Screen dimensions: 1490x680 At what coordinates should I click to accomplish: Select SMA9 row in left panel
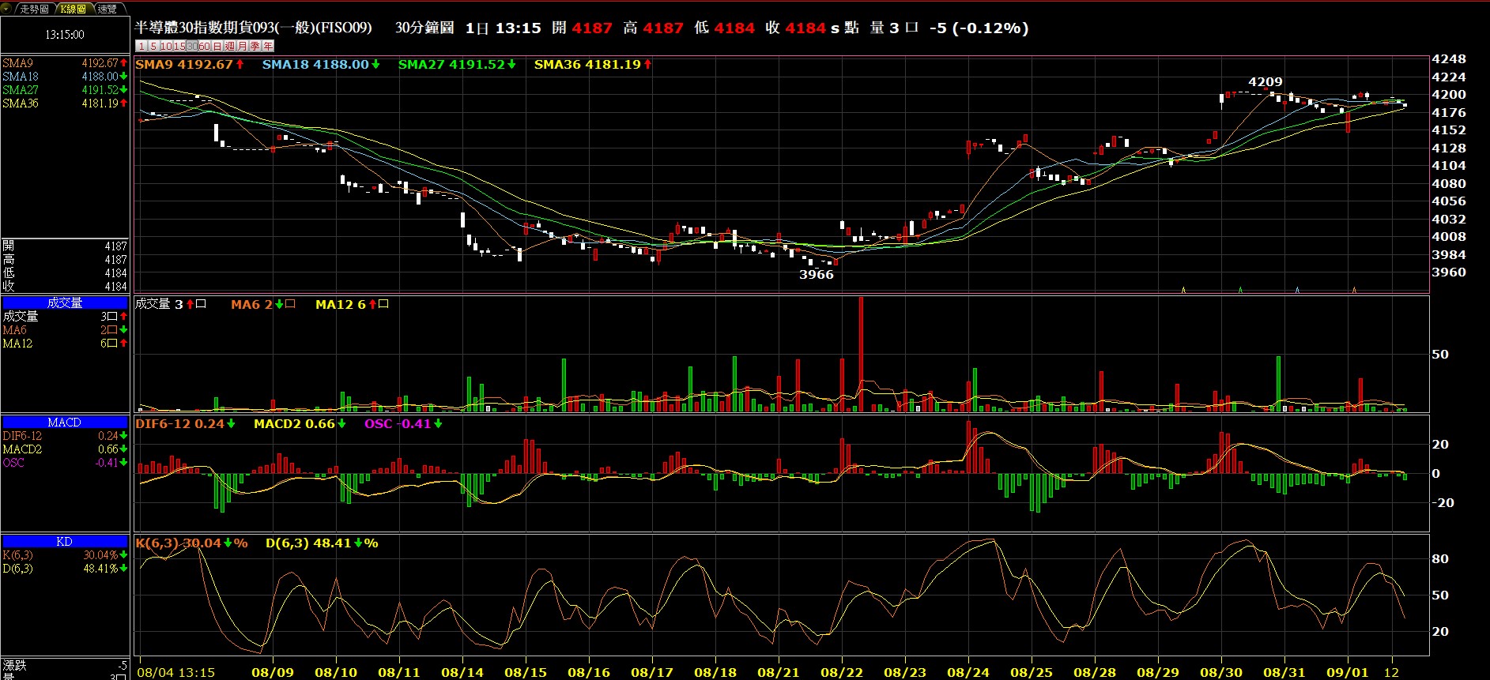pos(65,63)
